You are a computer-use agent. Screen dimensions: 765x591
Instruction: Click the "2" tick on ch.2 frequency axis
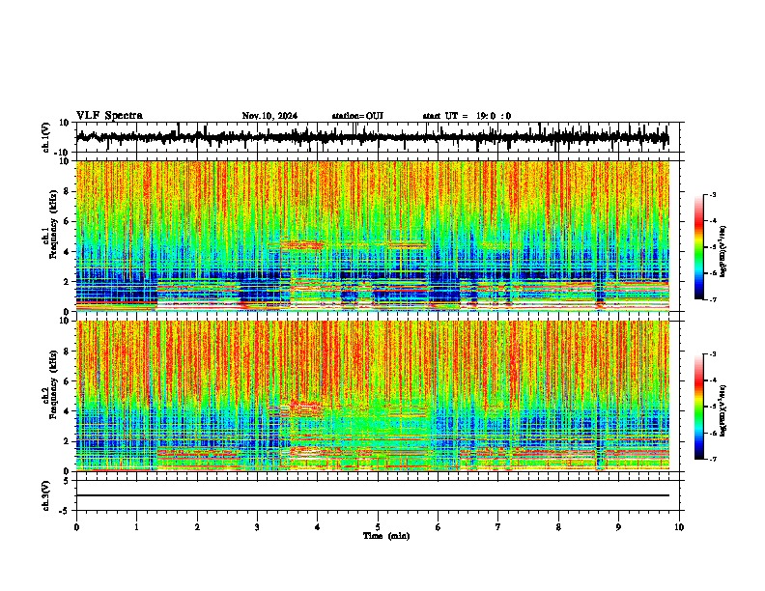pyautogui.click(x=68, y=441)
